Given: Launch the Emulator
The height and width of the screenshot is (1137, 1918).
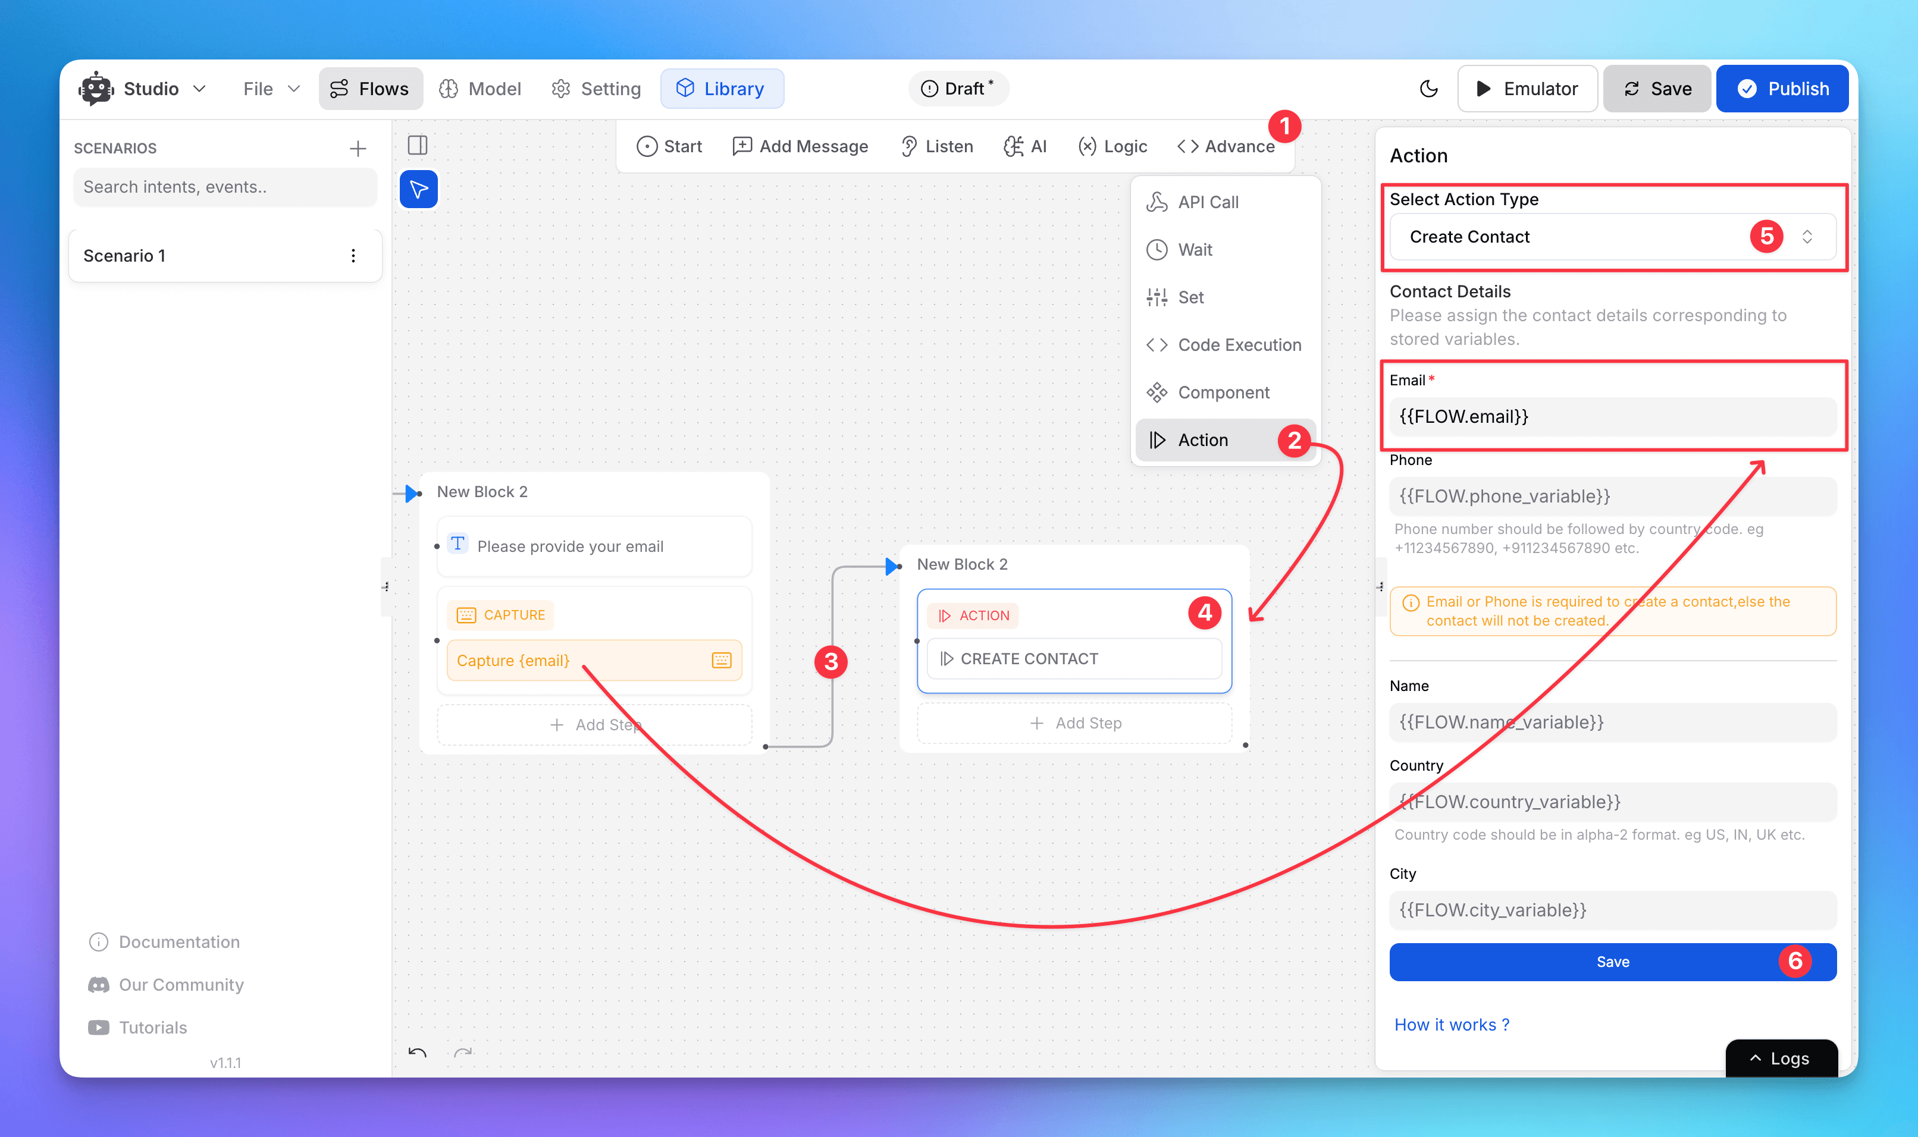Looking at the screenshot, I should (1527, 89).
